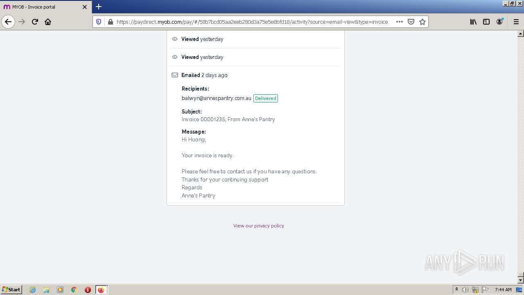
Task: Reload the current invoice page
Action: pyautogui.click(x=35, y=22)
